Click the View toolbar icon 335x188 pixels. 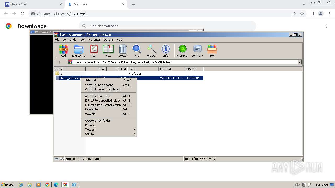click(108, 51)
